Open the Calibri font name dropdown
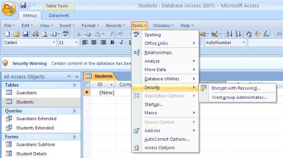Viewport: 283px width, 158px height. [x=54, y=42]
